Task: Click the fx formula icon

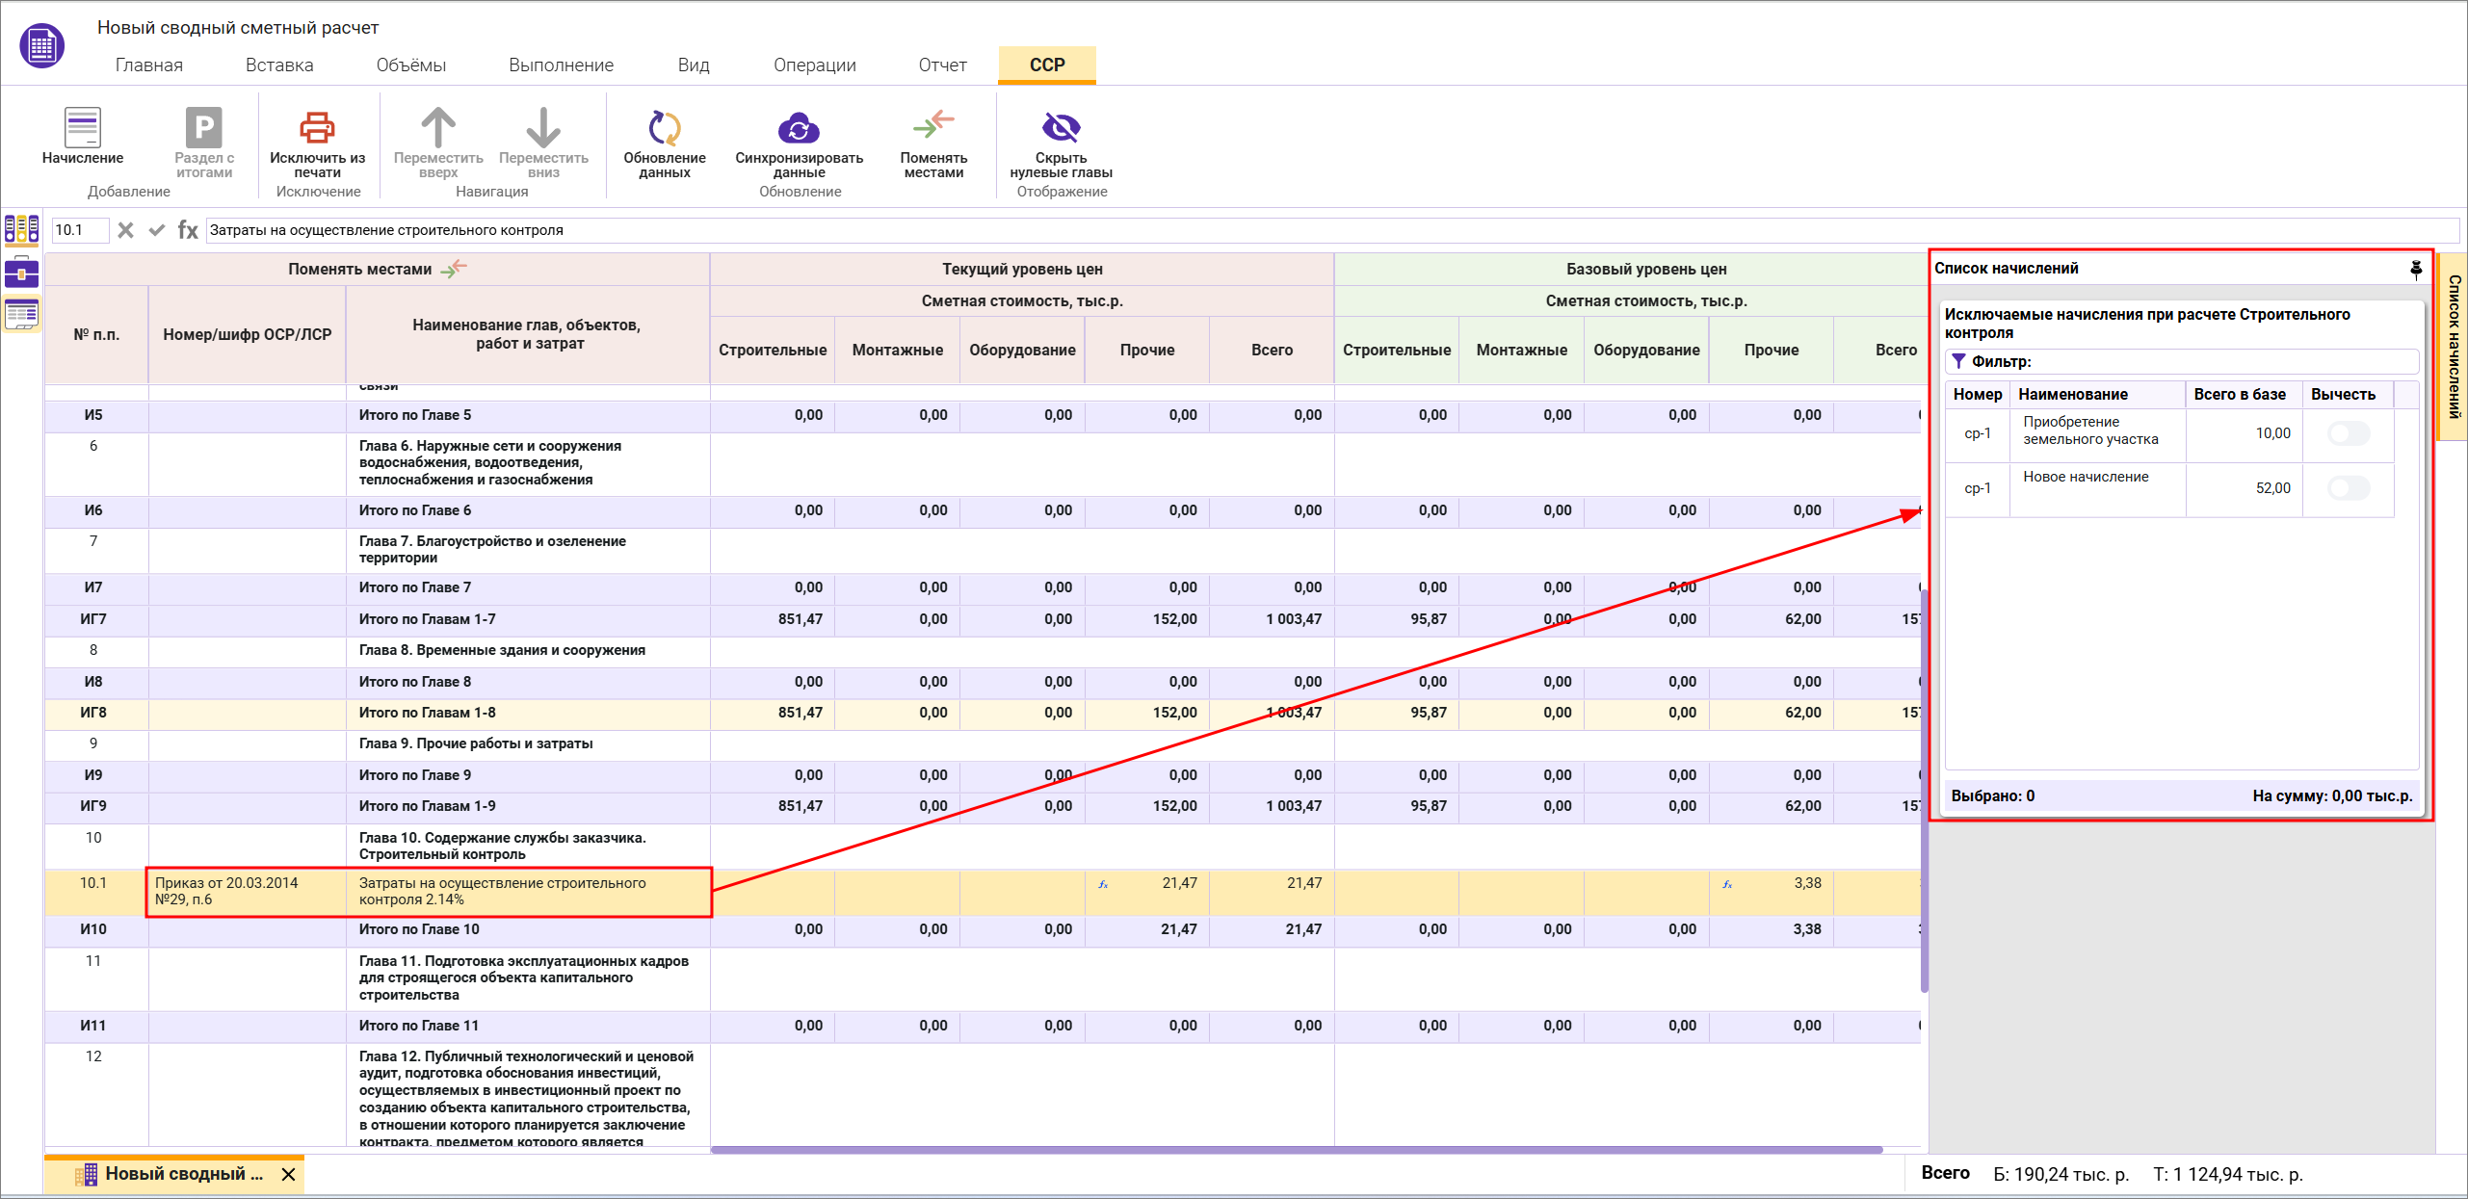Action: [x=188, y=230]
